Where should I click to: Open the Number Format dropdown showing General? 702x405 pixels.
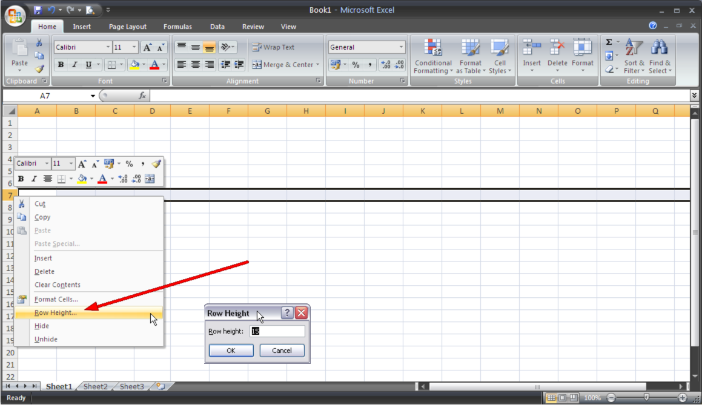pyautogui.click(x=402, y=47)
